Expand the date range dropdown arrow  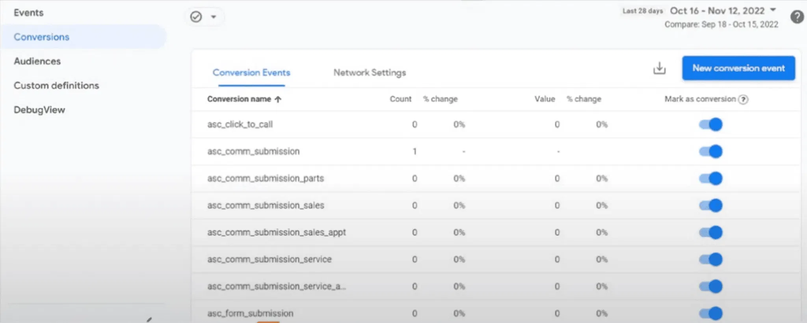coord(773,10)
